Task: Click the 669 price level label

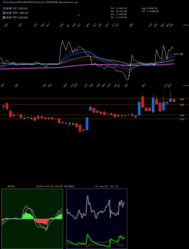Action: point(182,100)
